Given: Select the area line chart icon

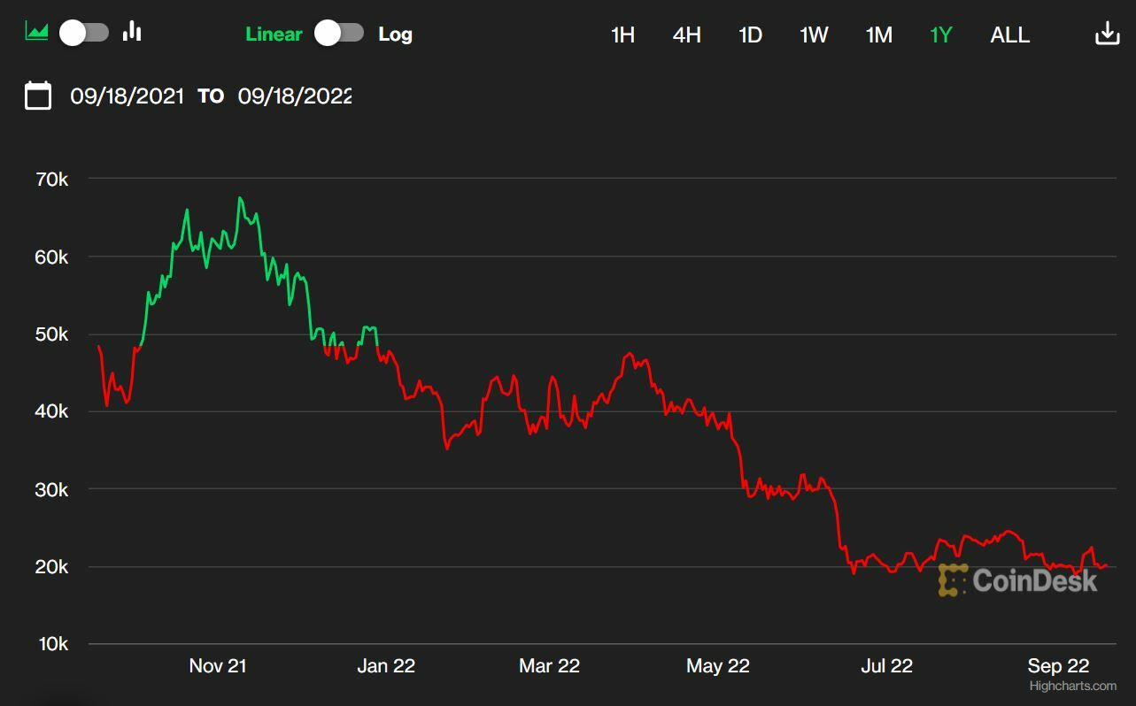Looking at the screenshot, I should click(x=36, y=32).
